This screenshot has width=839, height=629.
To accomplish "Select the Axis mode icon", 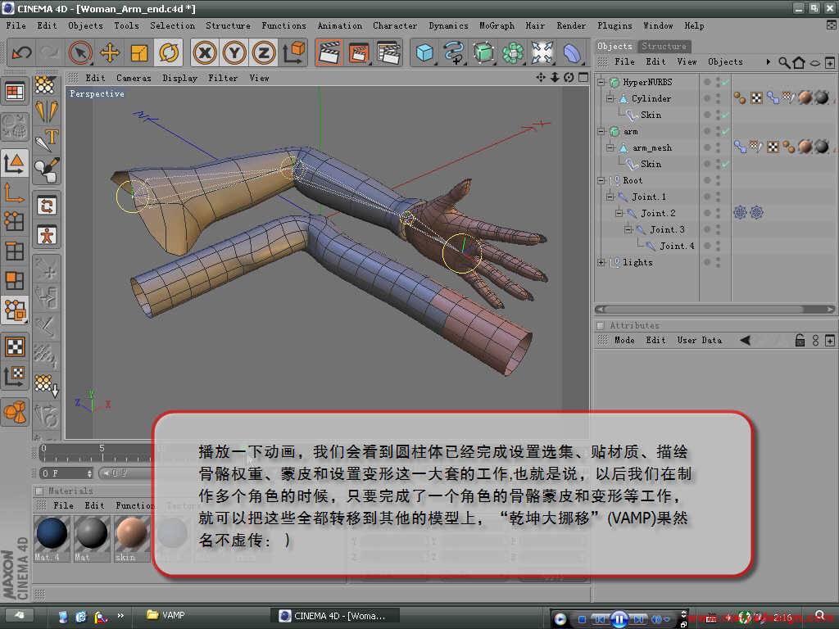I will [15, 192].
